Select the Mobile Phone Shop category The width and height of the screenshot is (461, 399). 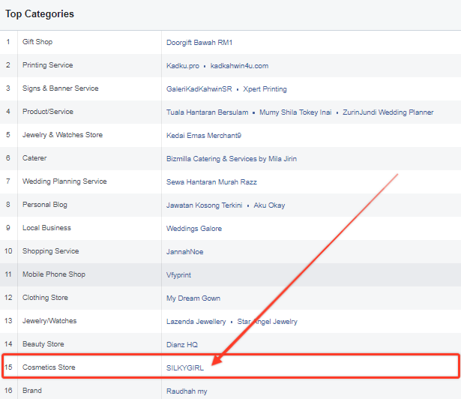click(54, 274)
